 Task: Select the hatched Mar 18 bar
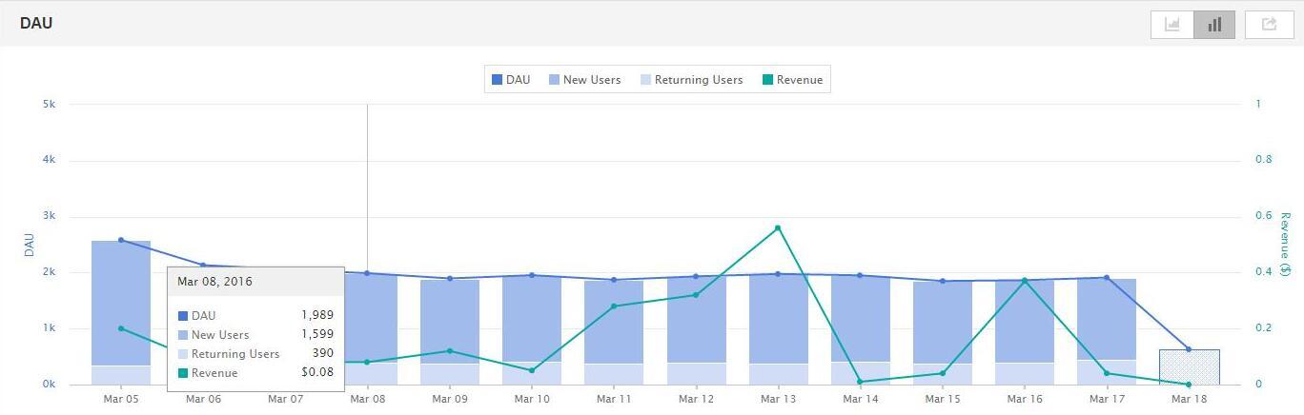pos(1189,367)
